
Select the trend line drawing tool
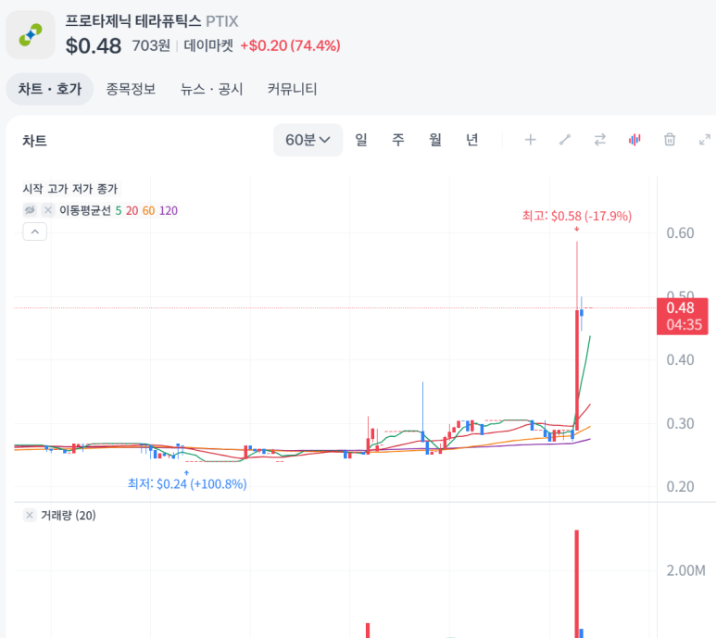[x=565, y=140]
